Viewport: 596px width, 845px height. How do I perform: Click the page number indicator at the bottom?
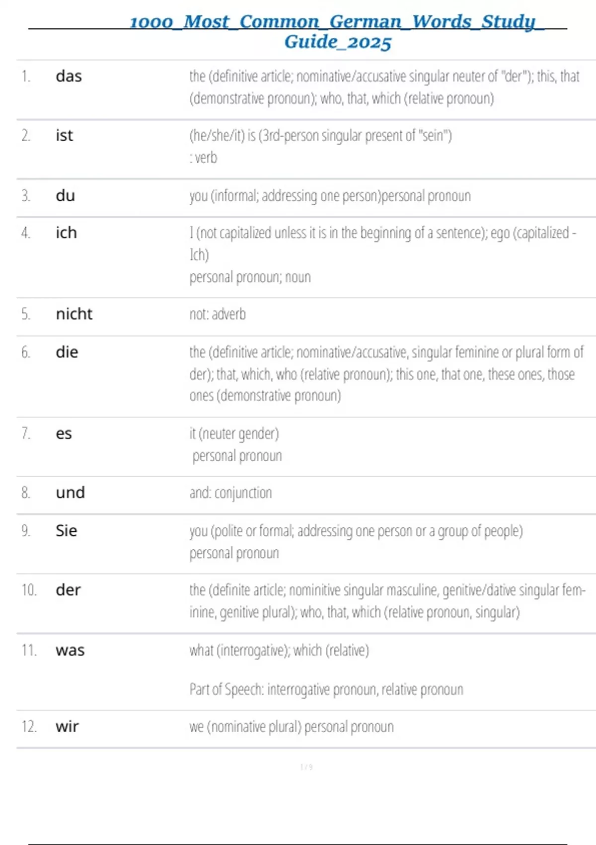pos(306,767)
